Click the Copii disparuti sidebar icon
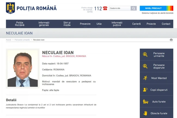This screenshot has width=177, height=118. [145, 90]
